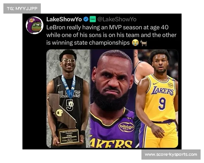Click the green Kalshi affiliate badge

pos(93,19)
